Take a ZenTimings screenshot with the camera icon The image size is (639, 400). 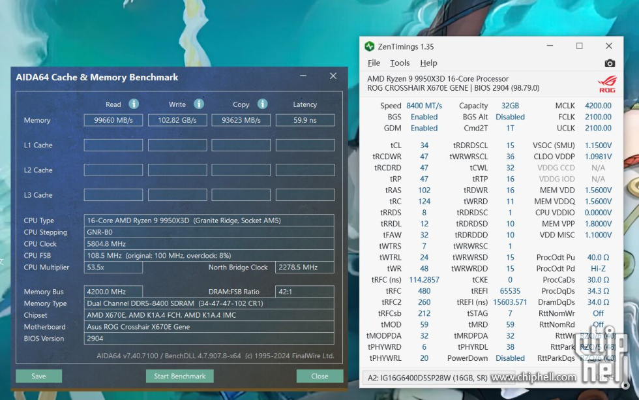coord(610,63)
